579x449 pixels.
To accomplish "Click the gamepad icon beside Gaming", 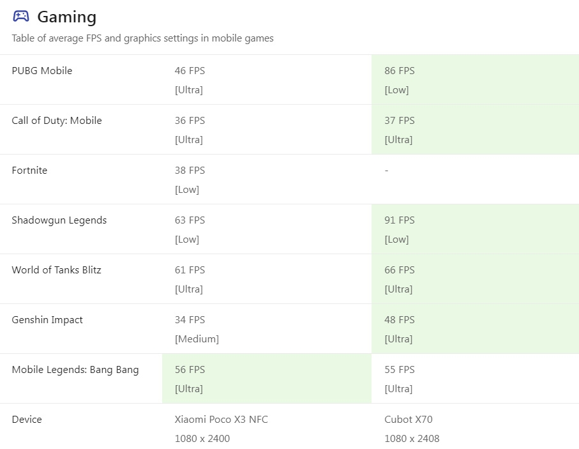I will click(21, 16).
